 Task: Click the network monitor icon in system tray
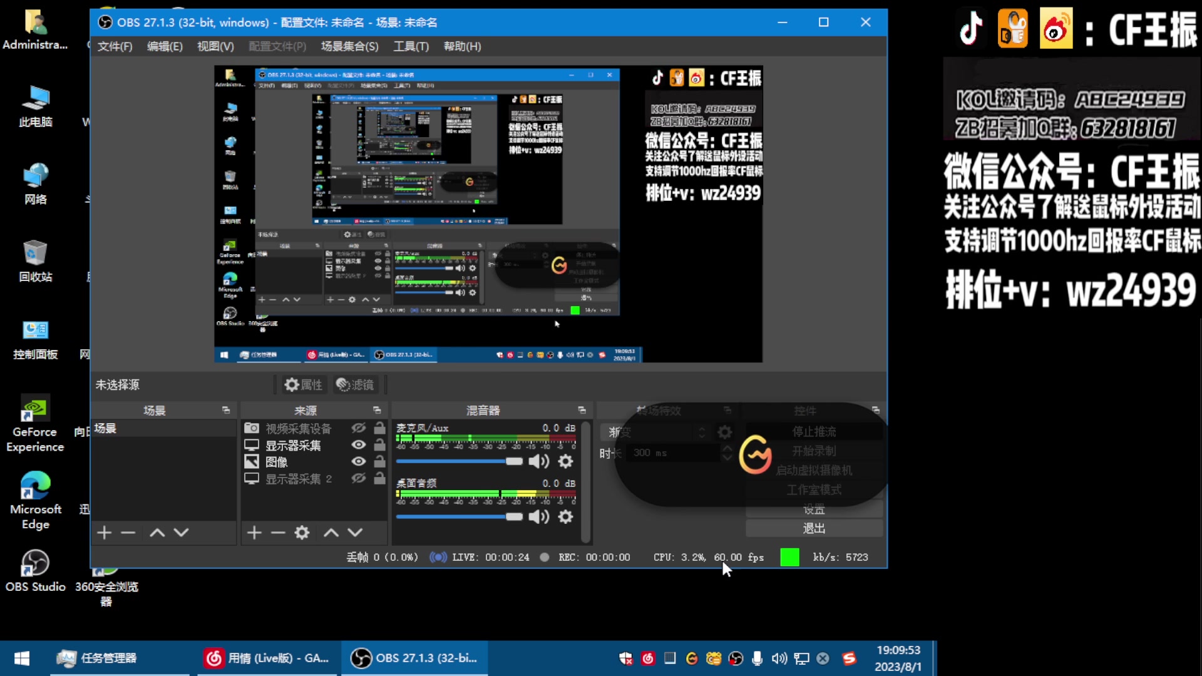tap(801, 658)
